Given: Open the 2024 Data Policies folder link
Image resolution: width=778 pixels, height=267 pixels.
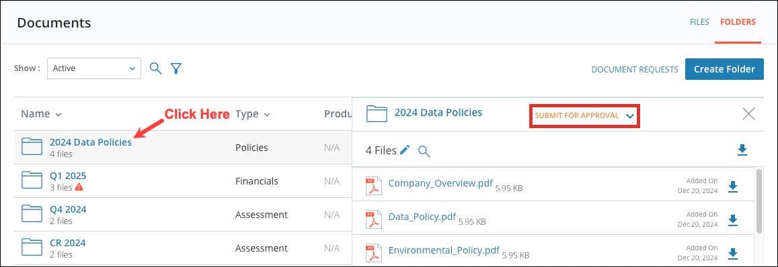Looking at the screenshot, I should pyautogui.click(x=91, y=142).
